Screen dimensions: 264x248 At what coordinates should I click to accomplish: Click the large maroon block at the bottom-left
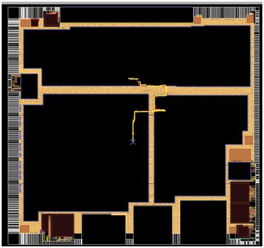click(63, 225)
